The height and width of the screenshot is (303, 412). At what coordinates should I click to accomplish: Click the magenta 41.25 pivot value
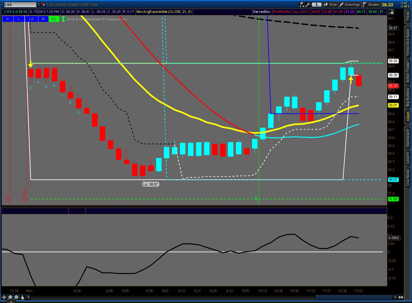click(x=350, y=12)
